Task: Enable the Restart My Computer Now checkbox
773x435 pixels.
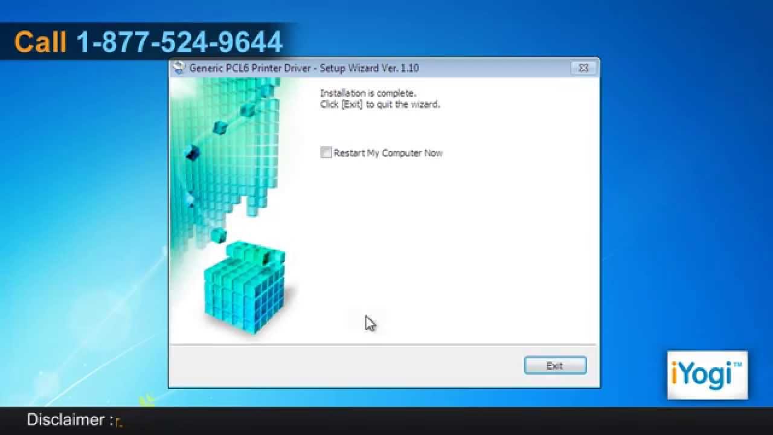Action: (x=326, y=153)
